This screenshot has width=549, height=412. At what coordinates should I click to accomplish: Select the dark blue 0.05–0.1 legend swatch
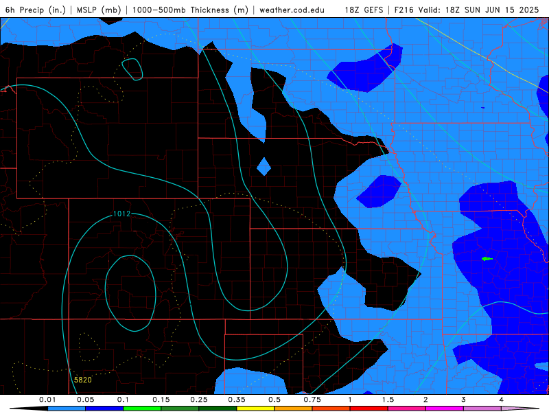104,409
